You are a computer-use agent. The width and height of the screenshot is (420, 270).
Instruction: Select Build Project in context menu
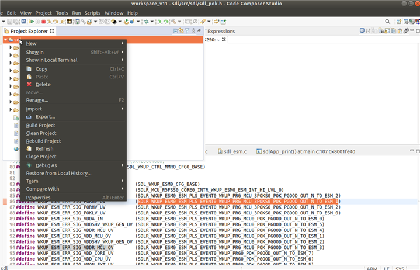point(73,125)
